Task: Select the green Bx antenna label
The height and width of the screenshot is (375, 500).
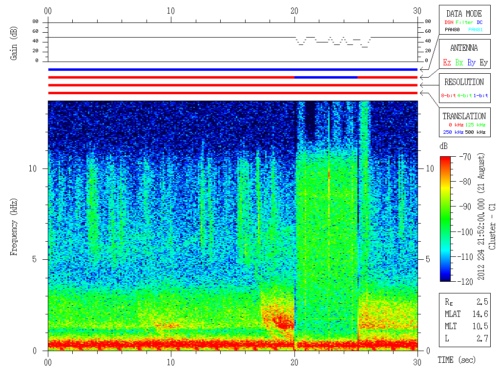Action: point(459,62)
